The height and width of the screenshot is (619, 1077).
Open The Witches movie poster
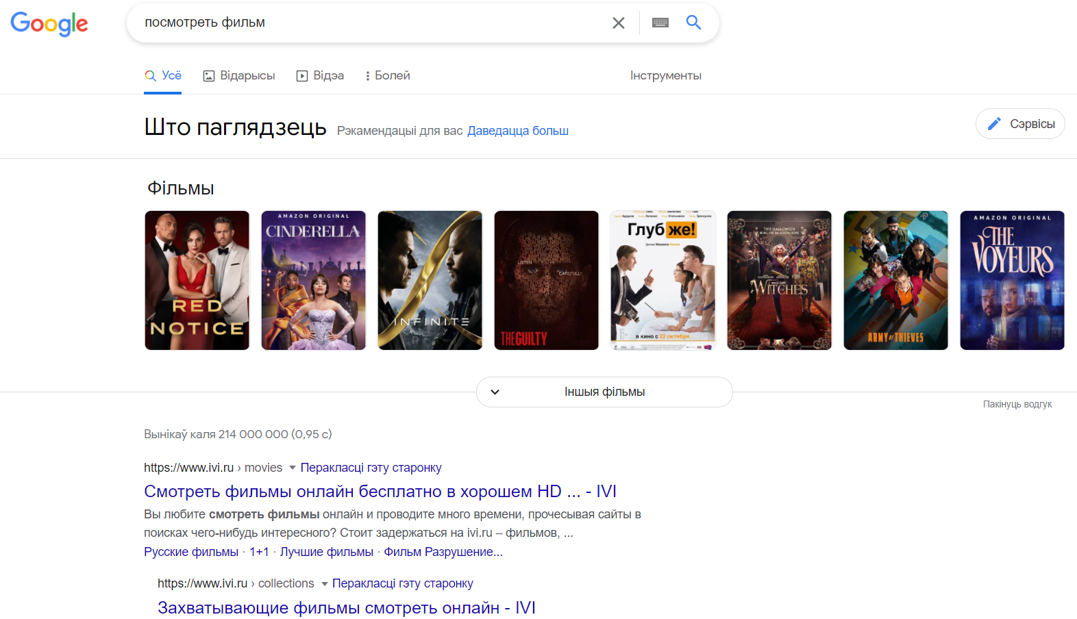(780, 280)
